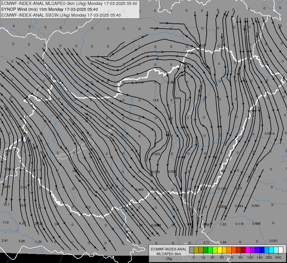
Task: Click the map value 10.1
Action: [6, 205]
